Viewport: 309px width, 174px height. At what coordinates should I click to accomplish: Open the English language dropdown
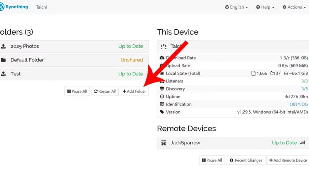click(236, 7)
